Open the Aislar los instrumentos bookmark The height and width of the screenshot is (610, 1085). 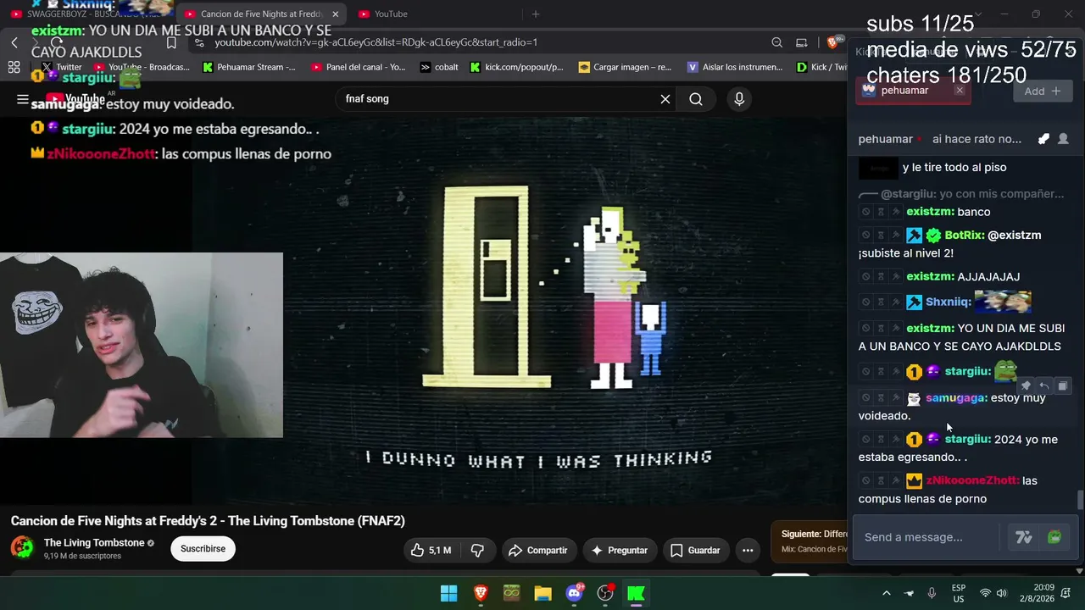[x=735, y=67]
